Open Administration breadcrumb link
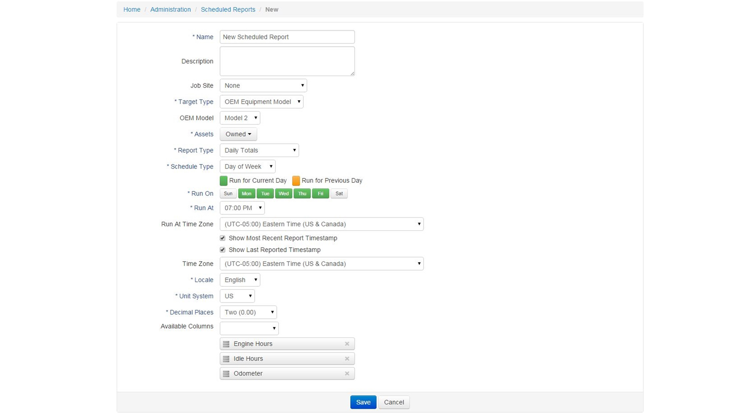Screen dimensions: 735x413 pos(170,10)
